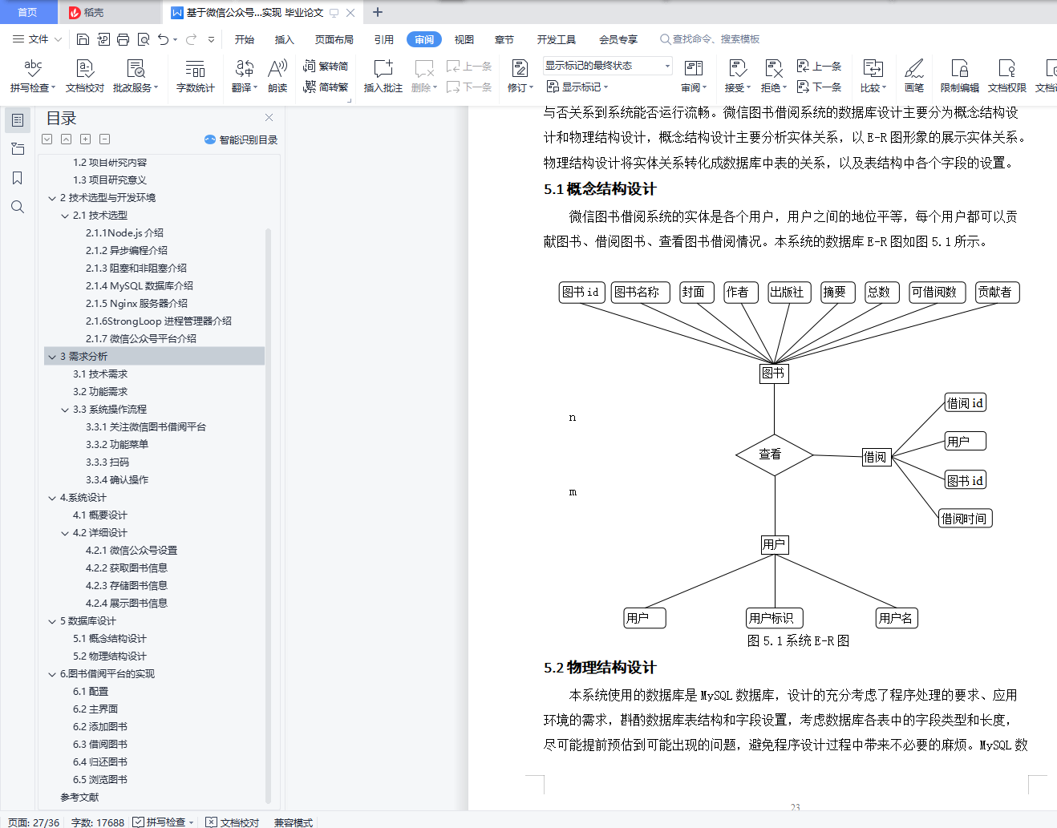
Task: Run 拼写检查 spelling check from ribbon
Action: coord(33,76)
